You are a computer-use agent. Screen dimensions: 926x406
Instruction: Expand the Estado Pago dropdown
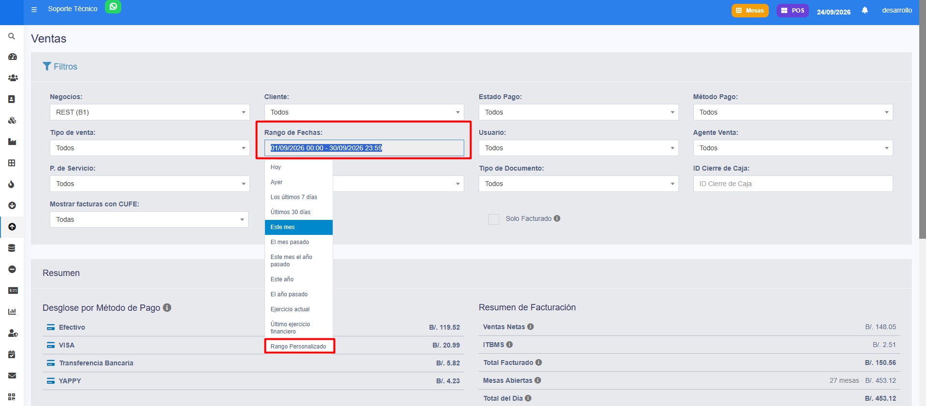pos(578,112)
